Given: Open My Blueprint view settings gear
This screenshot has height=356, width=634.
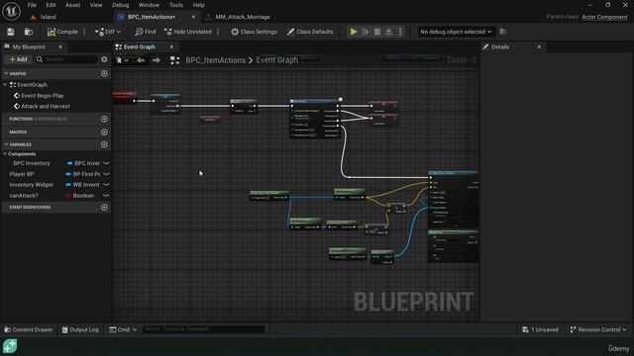Looking at the screenshot, I should (104, 59).
